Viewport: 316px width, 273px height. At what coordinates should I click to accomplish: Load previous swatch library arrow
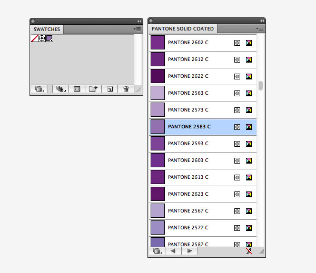coord(173,251)
